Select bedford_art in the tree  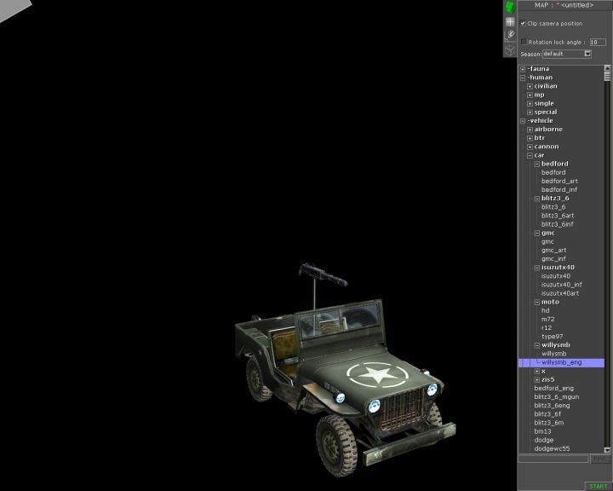[x=559, y=181]
